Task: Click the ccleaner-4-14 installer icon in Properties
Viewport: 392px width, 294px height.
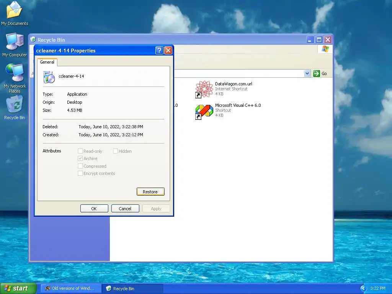Action: (49, 77)
